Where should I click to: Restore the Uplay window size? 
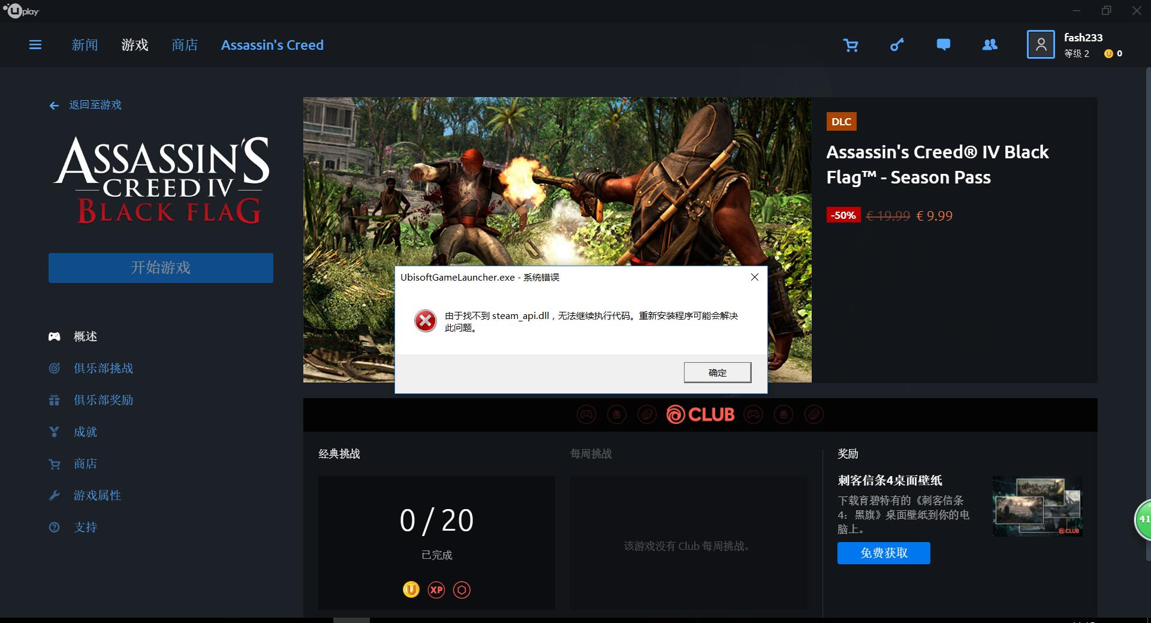coord(1107,11)
